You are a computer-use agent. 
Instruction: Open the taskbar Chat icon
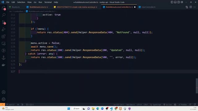pyautogui.click(x=88, y=109)
